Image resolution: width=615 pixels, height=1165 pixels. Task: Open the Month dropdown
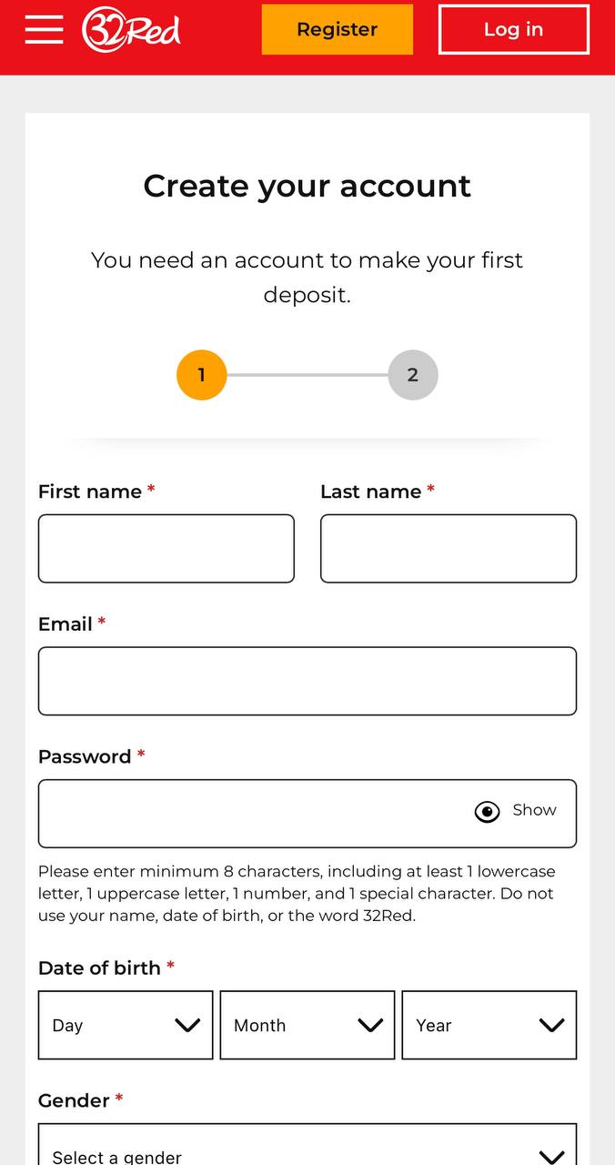point(307,1025)
